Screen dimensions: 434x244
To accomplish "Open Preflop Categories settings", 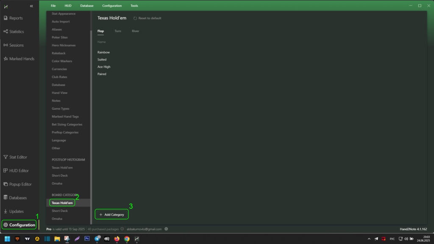I will pos(65,133).
